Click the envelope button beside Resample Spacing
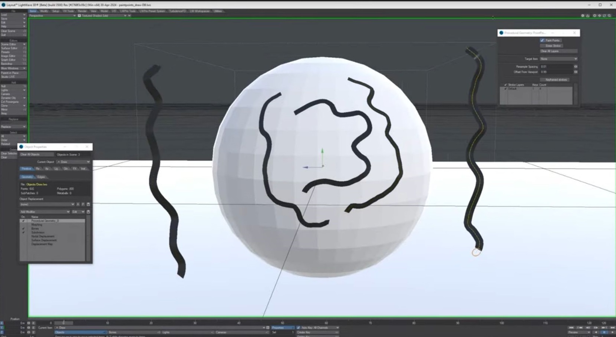 pyautogui.click(x=576, y=67)
